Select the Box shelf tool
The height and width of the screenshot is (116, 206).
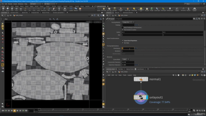point(3,9)
